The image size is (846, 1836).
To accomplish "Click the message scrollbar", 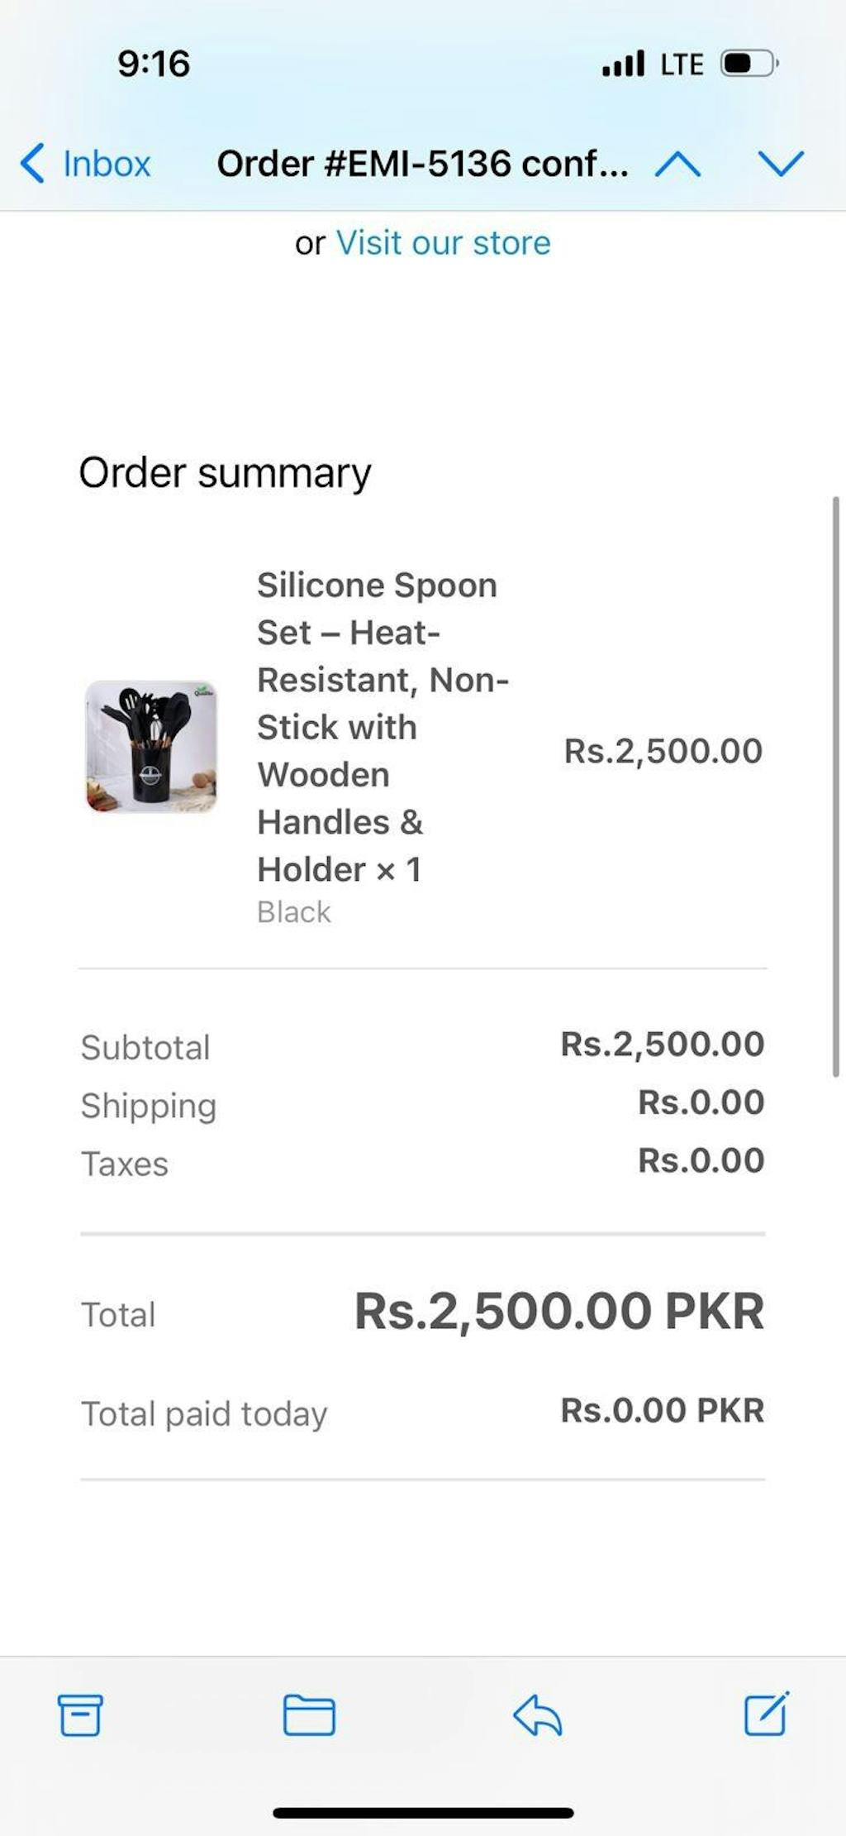I will [x=836, y=786].
